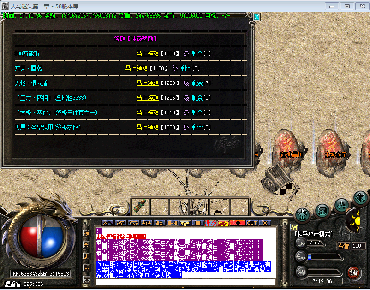Click the Wgt weight badge icon
This screenshot has height=290, width=370.
pos(301,272)
